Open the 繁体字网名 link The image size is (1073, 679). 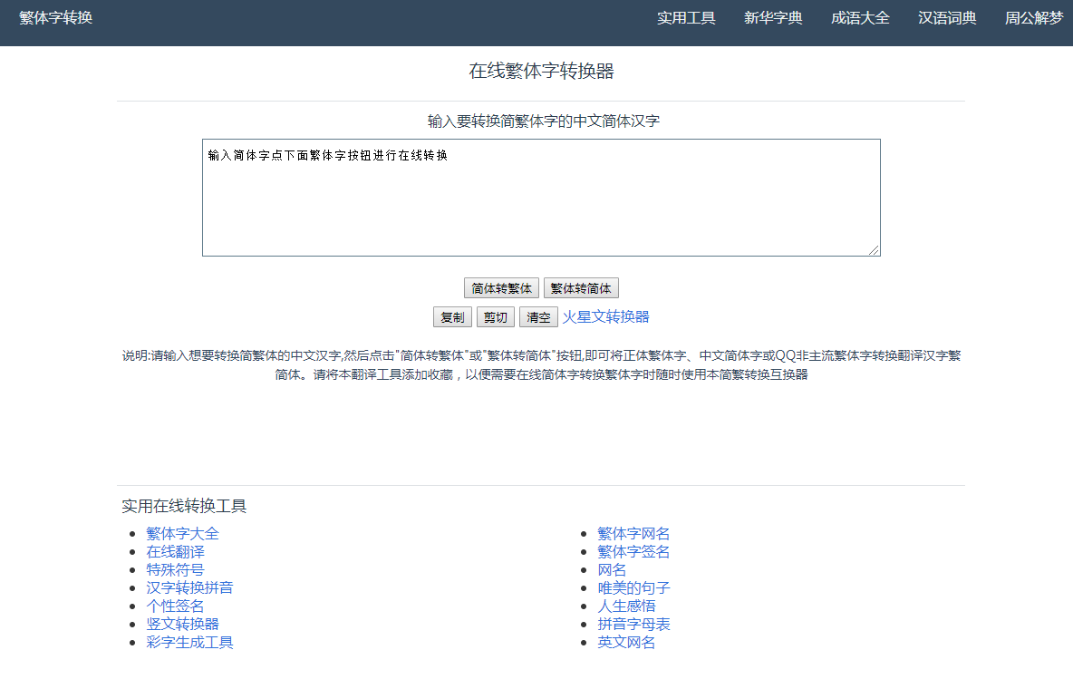[633, 534]
